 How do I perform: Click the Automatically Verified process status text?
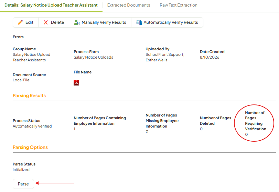32,126
